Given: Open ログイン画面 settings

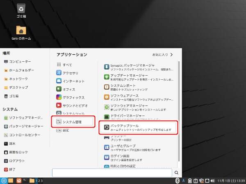Looking at the screenshot, I should (123, 157).
